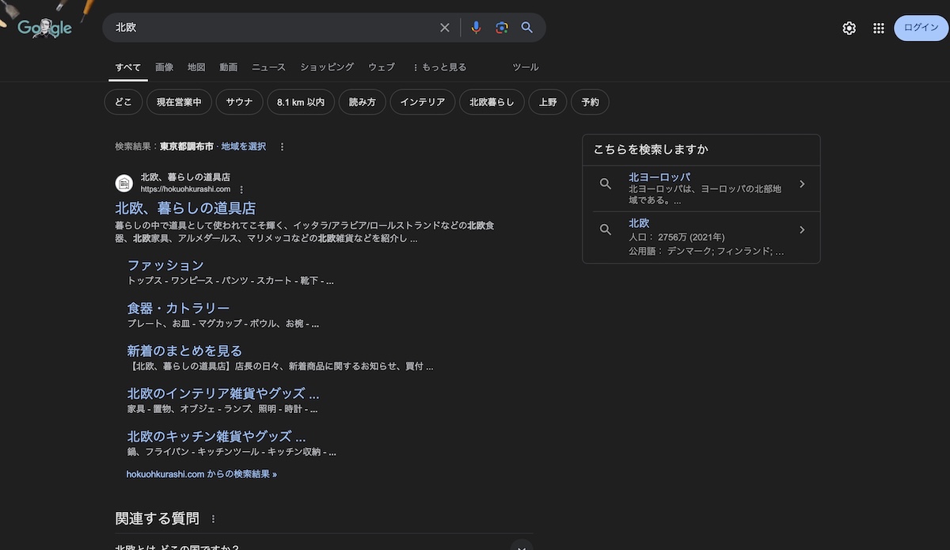Expand the もっと見る menu

point(439,67)
